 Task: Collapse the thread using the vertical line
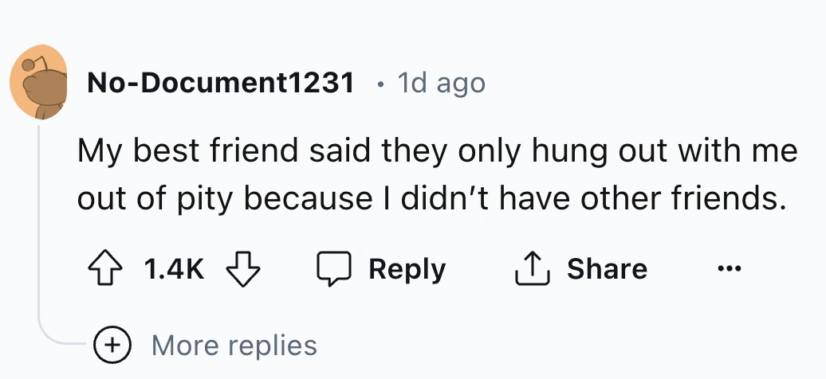pos(38,223)
